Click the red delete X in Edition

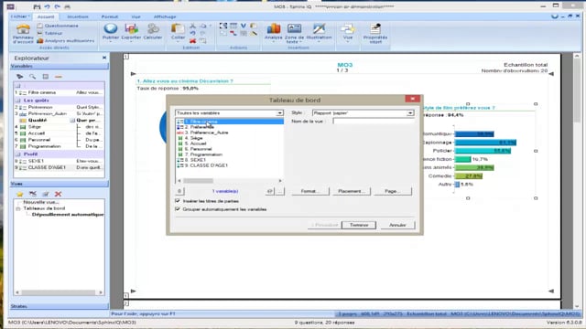(192, 41)
